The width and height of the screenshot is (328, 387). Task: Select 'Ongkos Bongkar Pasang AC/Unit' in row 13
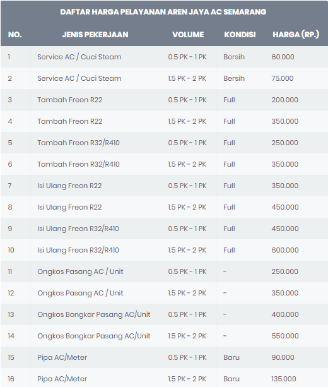94,314
